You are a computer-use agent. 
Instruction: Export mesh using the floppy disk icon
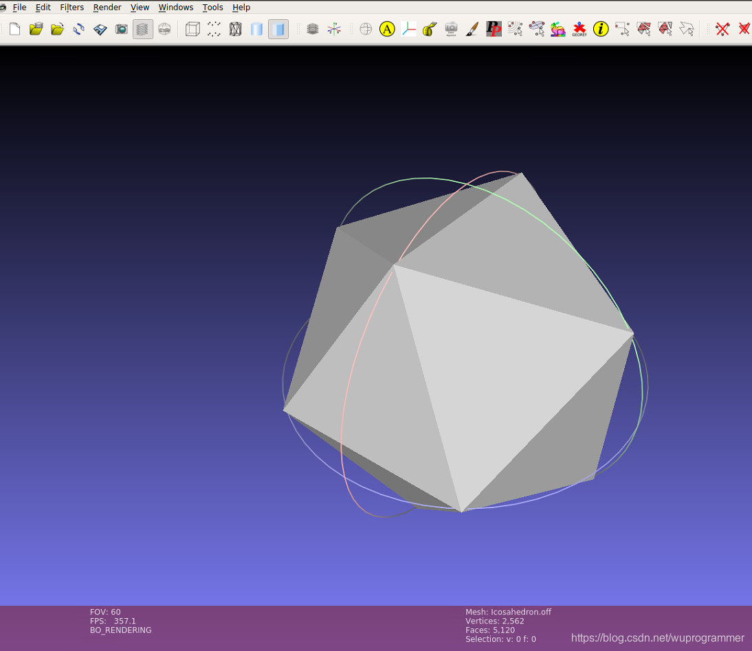tap(100, 30)
